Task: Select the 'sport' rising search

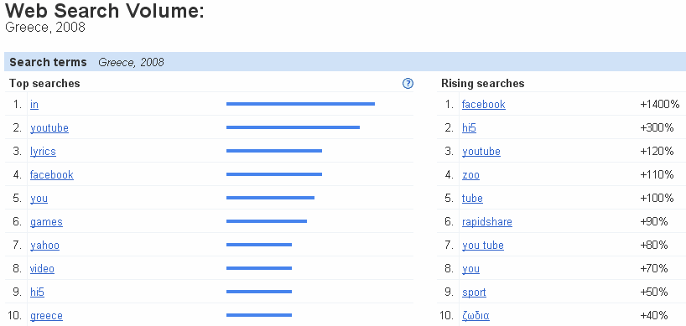Action: pos(474,292)
